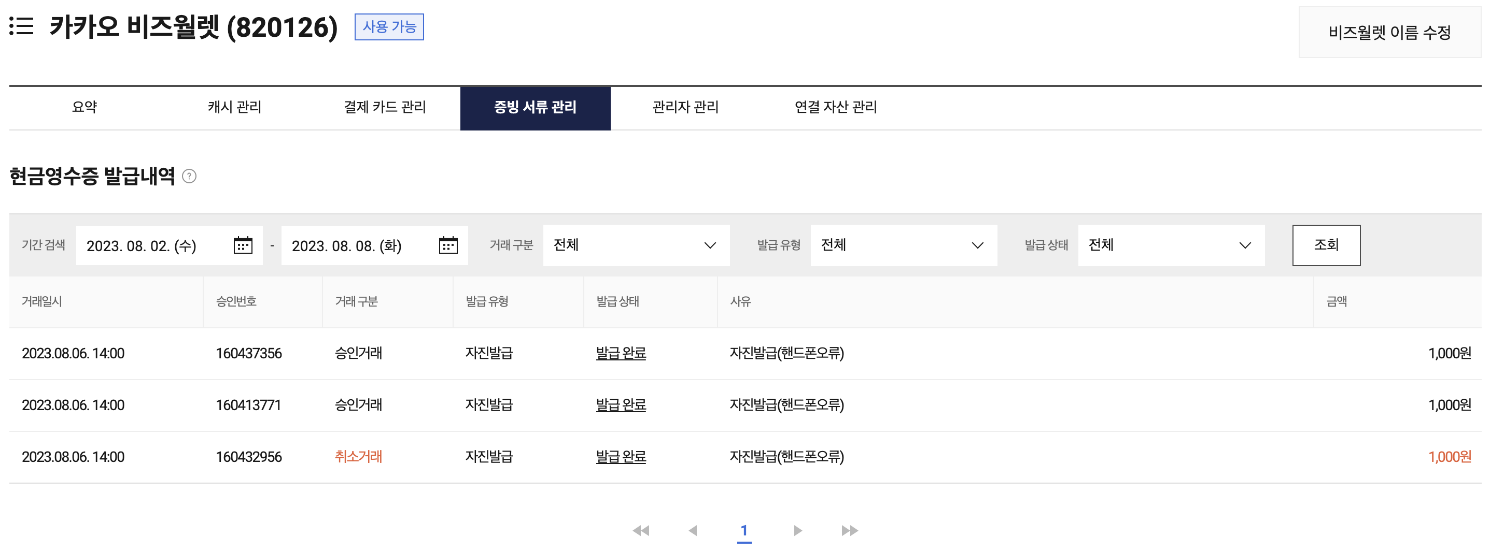
Task: Open the end date calendar picker
Action: point(448,245)
